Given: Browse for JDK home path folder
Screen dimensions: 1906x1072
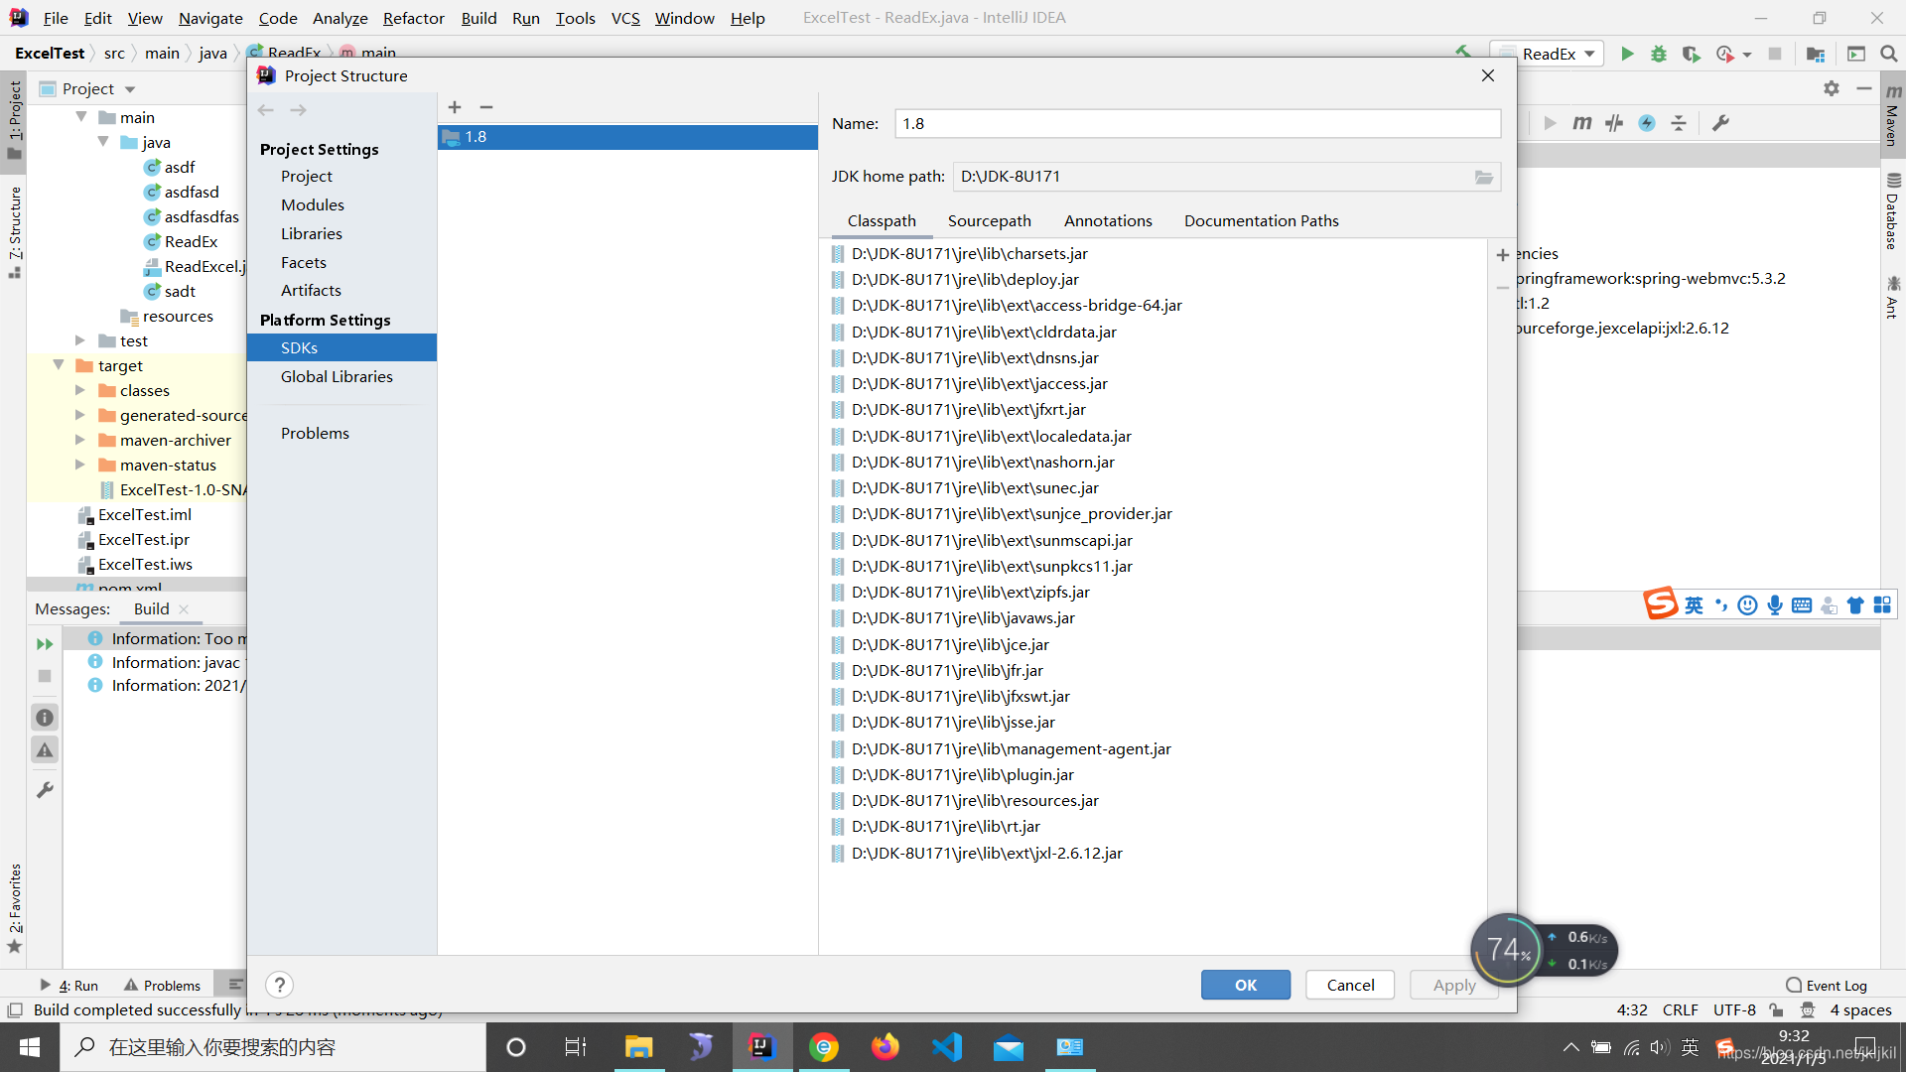Looking at the screenshot, I should pyautogui.click(x=1483, y=177).
